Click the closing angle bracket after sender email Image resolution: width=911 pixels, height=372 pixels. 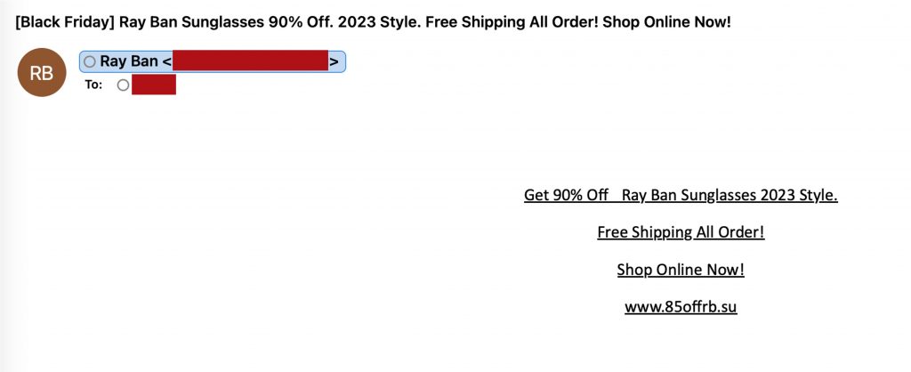click(x=334, y=61)
